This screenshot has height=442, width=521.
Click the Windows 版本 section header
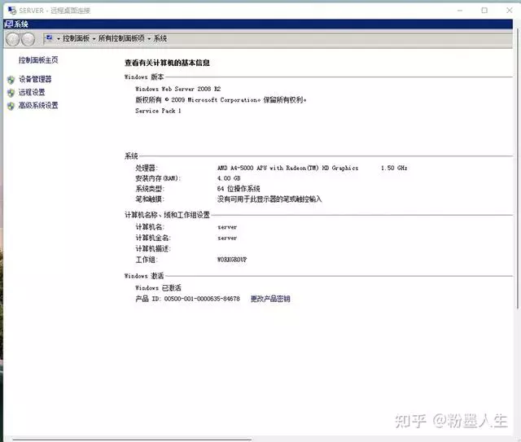point(144,77)
